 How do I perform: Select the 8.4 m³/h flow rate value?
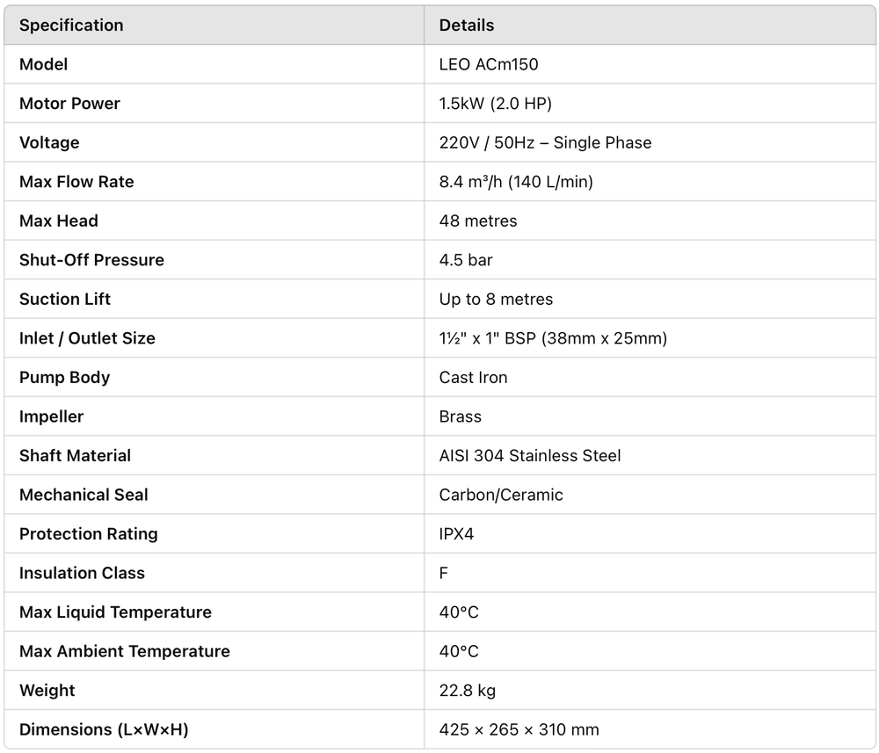coord(516,182)
